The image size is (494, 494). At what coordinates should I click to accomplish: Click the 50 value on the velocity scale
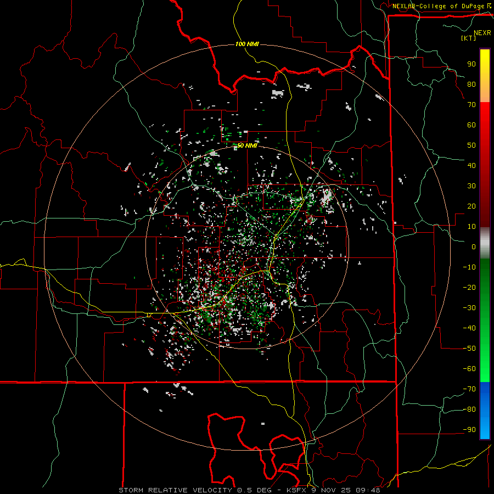[471, 145]
